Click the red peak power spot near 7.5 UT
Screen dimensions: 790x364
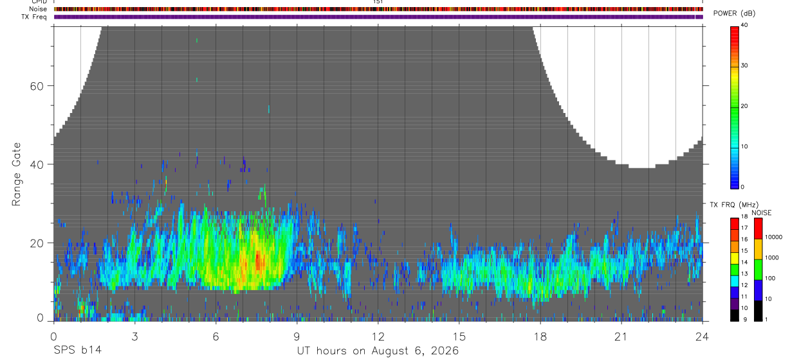click(258, 261)
